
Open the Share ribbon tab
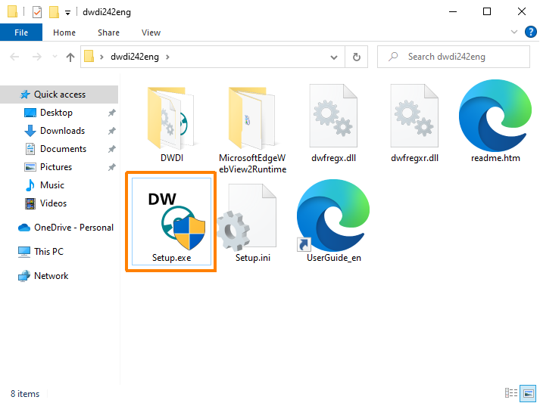[108, 33]
